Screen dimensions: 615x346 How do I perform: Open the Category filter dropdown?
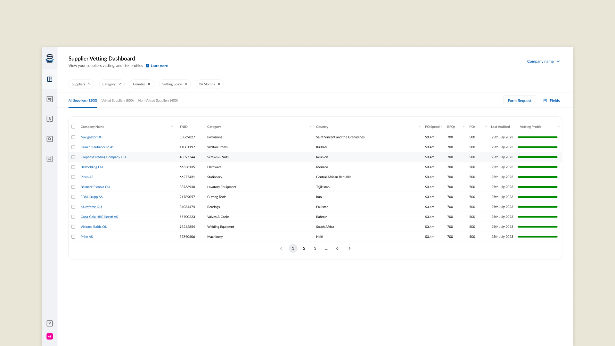(x=111, y=84)
